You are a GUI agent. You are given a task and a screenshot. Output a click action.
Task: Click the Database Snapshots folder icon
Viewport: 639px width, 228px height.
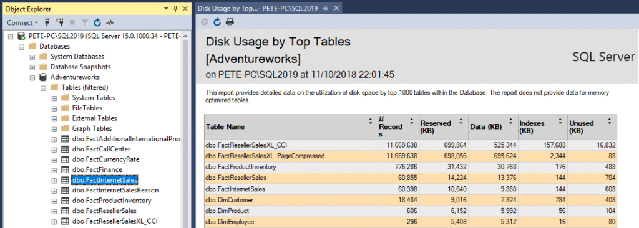click(x=43, y=67)
